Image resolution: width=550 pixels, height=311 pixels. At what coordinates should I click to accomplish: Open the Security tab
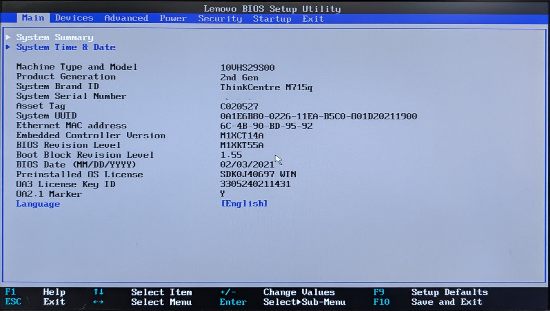(220, 19)
